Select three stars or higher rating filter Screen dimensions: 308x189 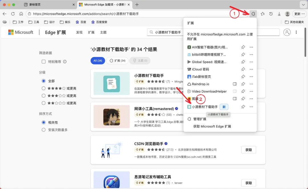point(44,95)
